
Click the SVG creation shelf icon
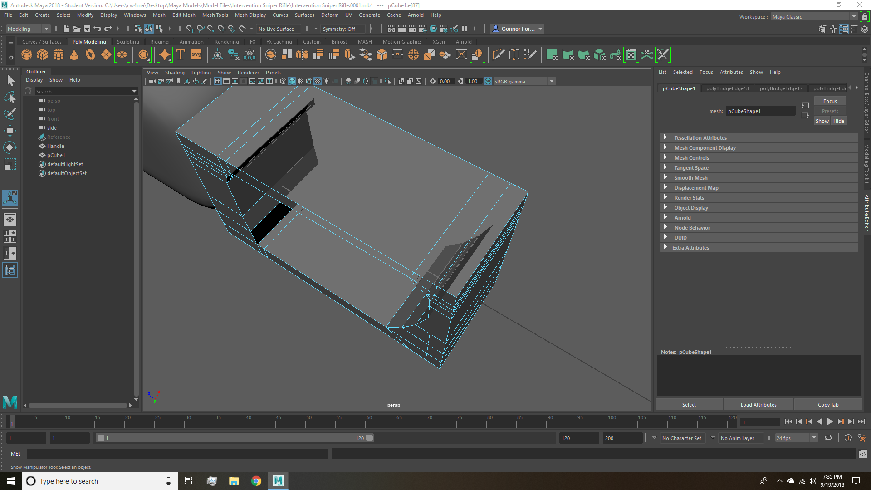coord(196,54)
